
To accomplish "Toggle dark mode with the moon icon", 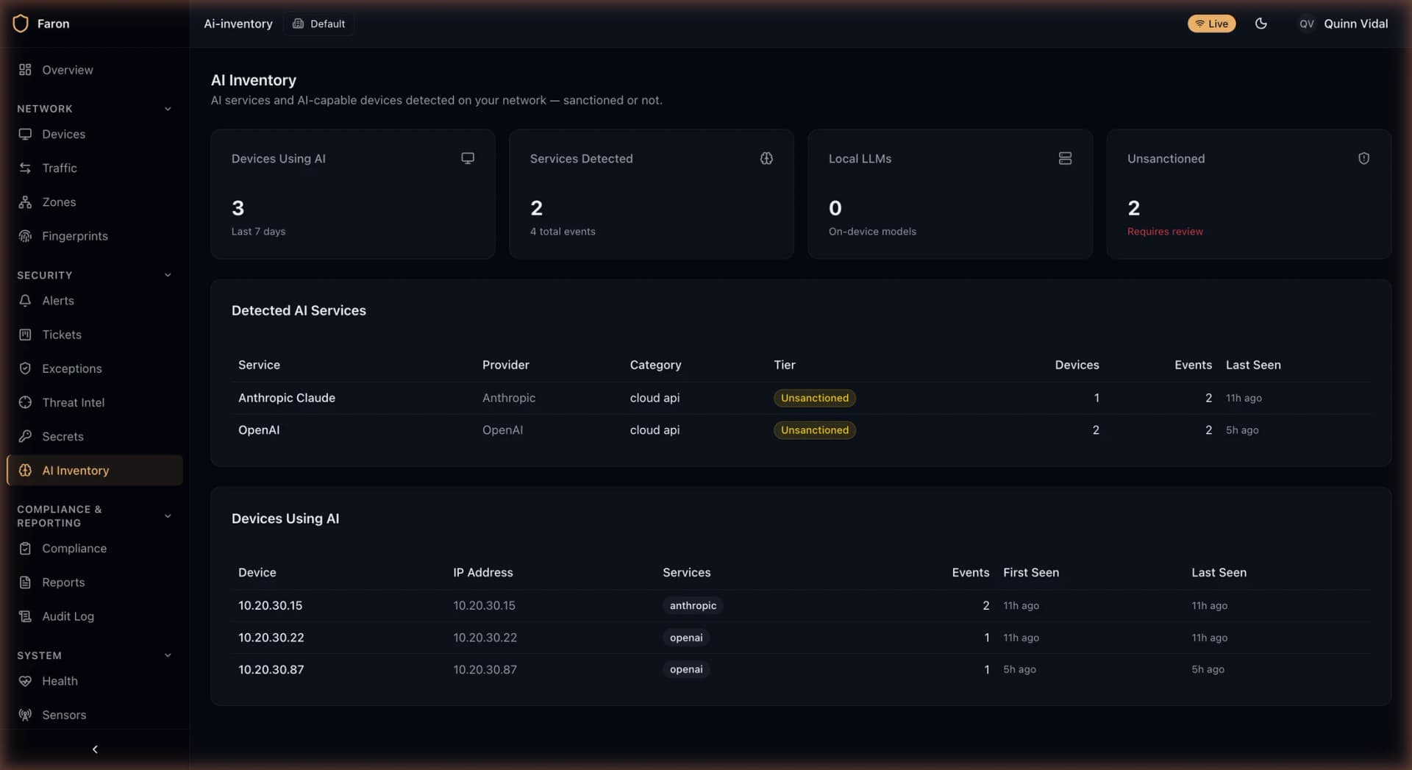I will pos(1261,24).
